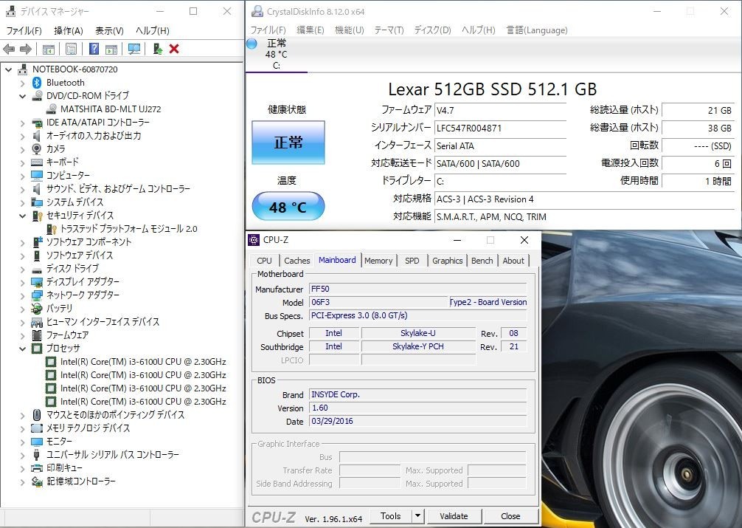Click the 電源投入回数 value showing 6 回

tap(698, 163)
